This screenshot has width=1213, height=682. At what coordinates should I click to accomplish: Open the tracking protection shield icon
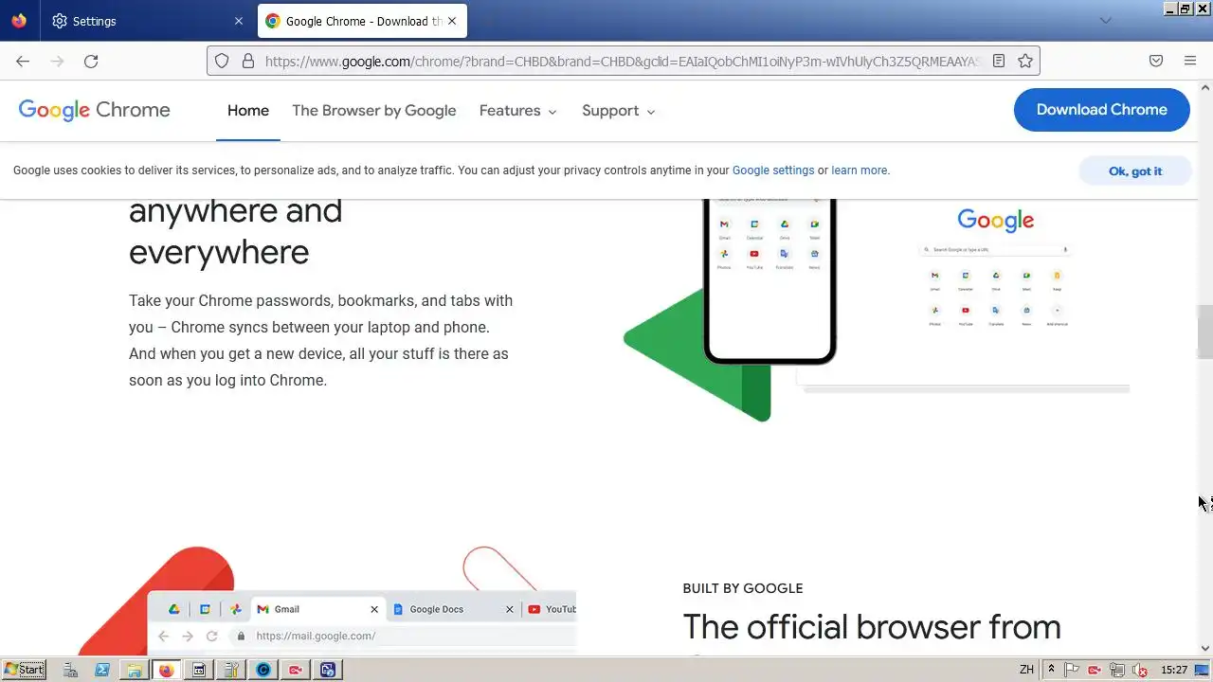(222, 61)
